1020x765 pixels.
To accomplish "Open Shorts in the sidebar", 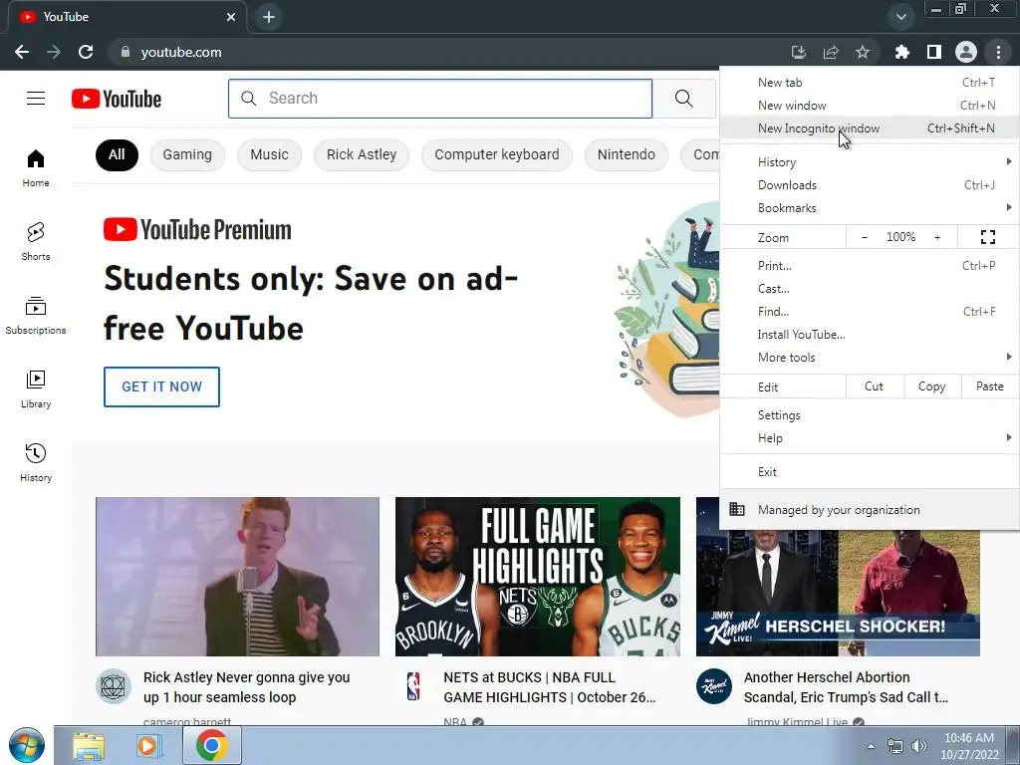I will pyautogui.click(x=36, y=242).
